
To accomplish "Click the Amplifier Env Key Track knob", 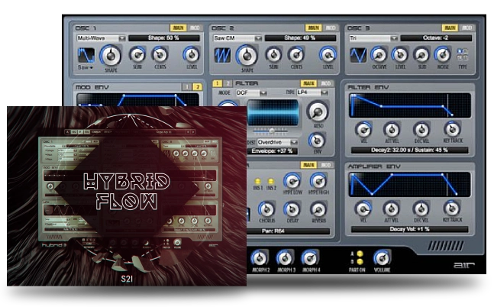I will pos(451,208).
